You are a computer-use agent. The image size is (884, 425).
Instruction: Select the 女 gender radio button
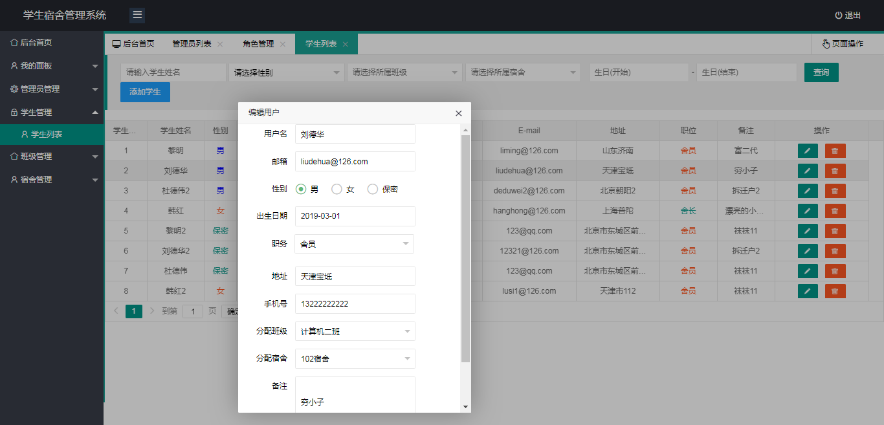(337, 189)
